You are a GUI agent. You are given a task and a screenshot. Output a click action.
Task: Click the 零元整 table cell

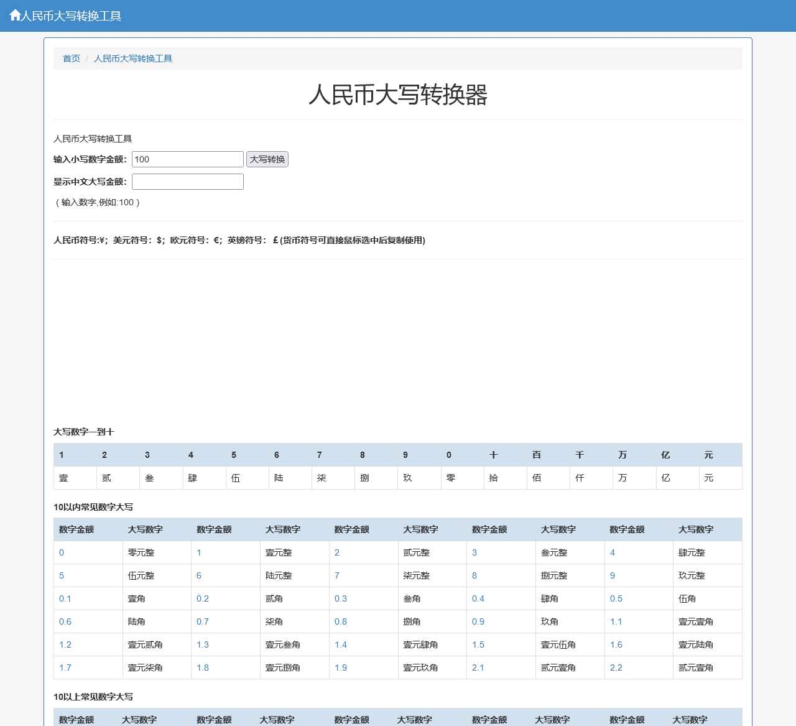pos(157,552)
